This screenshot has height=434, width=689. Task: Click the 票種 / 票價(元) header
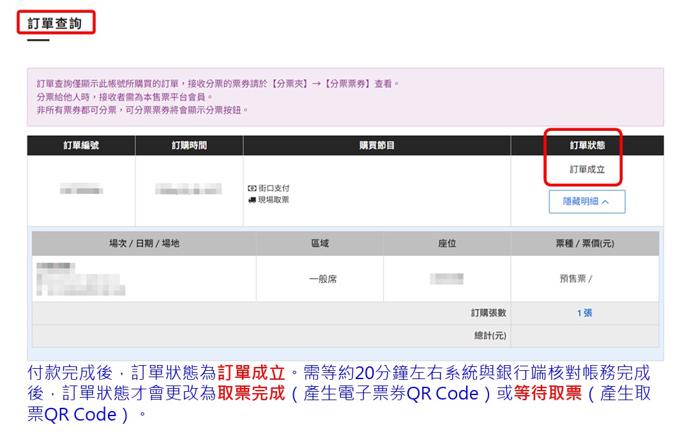(584, 244)
